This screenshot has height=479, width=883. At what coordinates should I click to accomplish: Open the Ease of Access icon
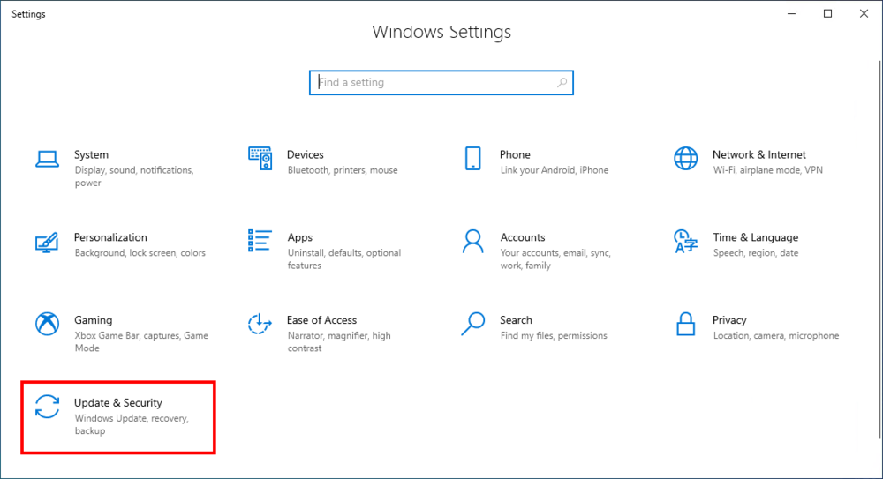pyautogui.click(x=260, y=325)
